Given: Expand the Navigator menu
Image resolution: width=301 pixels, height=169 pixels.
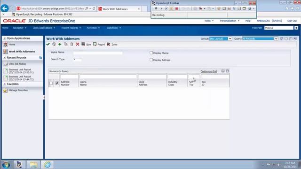Looking at the screenshot, I should (x=20, y=28).
